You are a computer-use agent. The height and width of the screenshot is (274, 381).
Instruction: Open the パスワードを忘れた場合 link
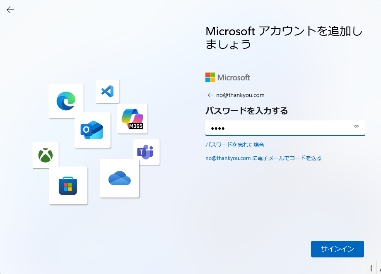point(234,145)
